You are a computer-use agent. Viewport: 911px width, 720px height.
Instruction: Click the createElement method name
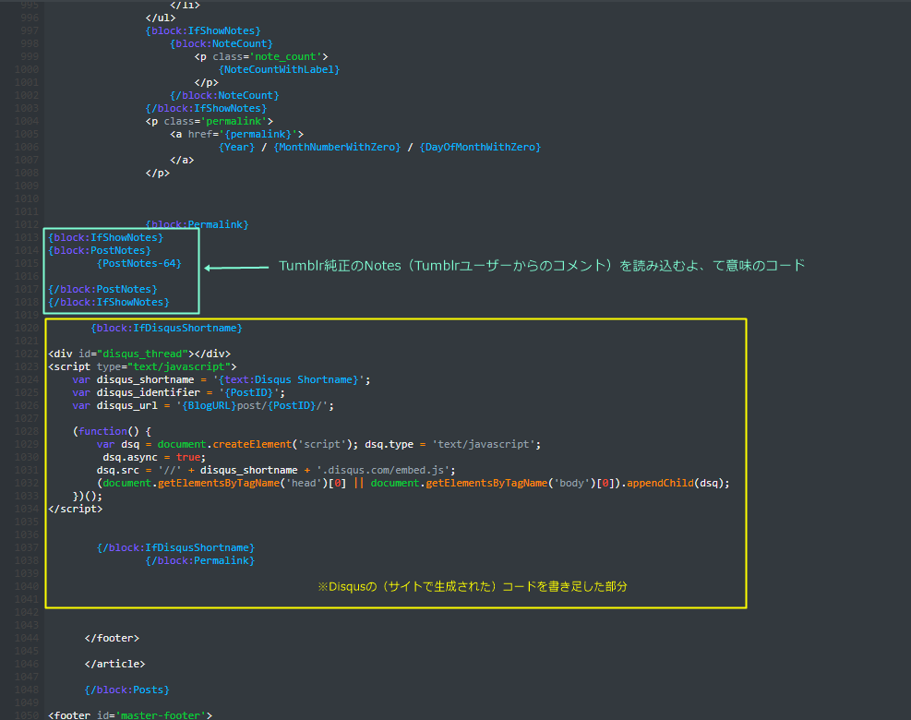(x=252, y=444)
